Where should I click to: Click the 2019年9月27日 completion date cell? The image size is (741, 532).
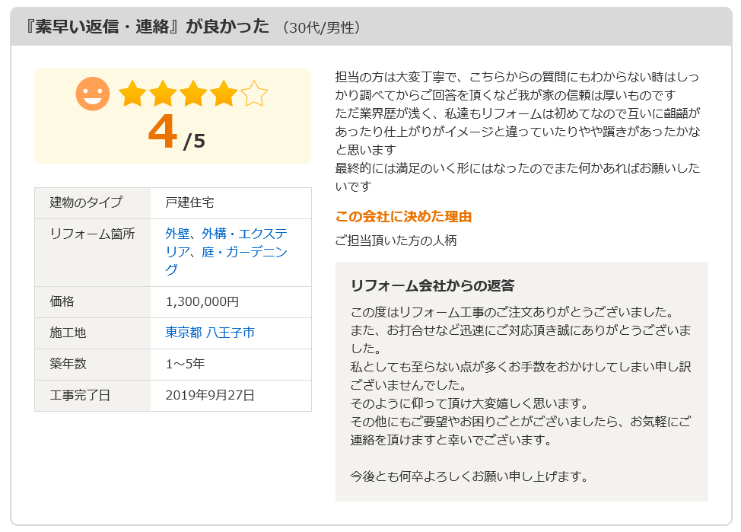tap(231, 395)
